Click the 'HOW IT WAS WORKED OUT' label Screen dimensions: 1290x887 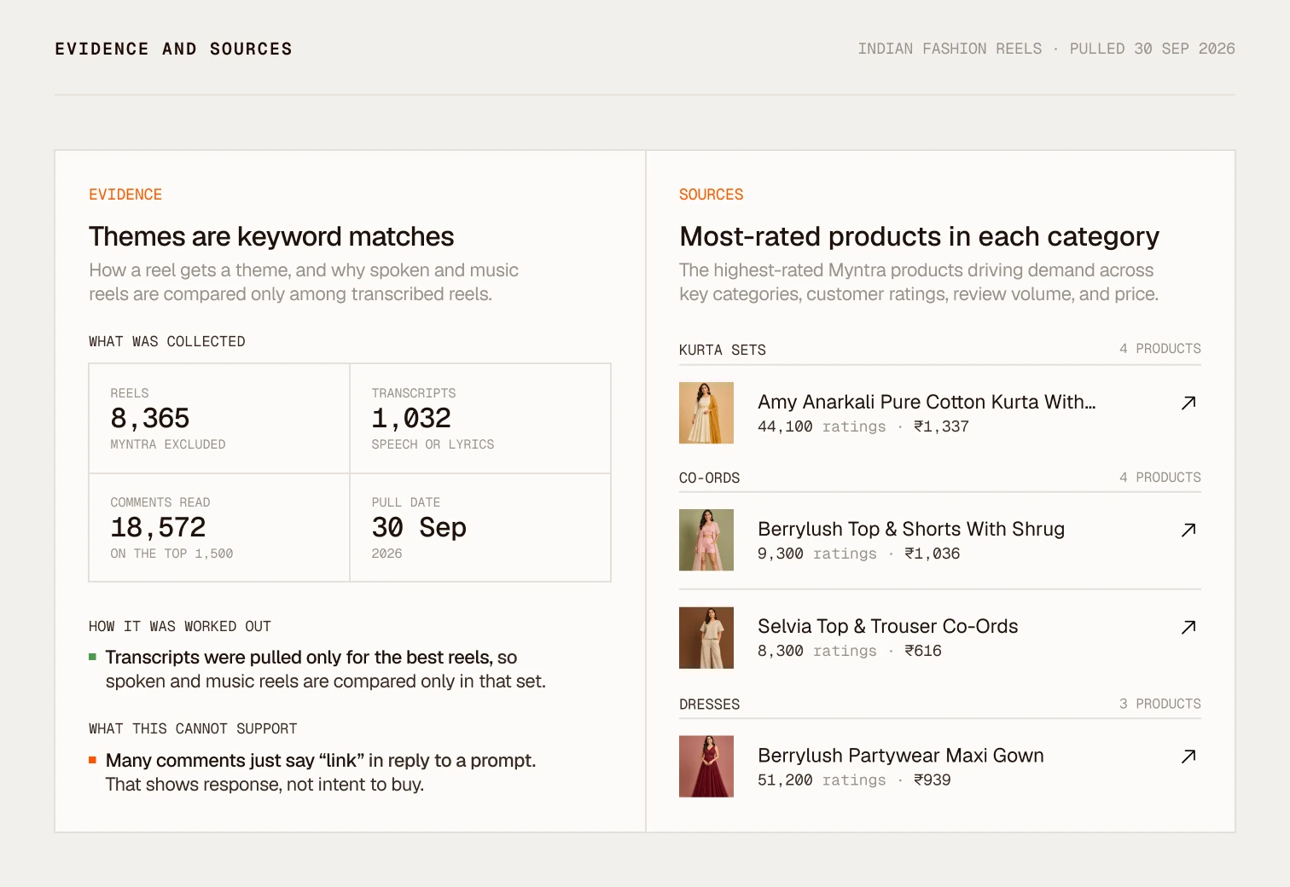click(180, 626)
